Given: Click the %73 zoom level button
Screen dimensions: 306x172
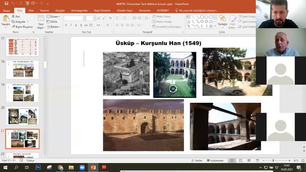Looking at the screenshot, I should pyautogui.click(x=296, y=161).
